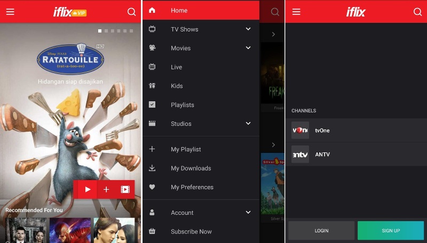Image resolution: width=427 pixels, height=243 pixels.
Task: Open third Recommended For You thumbnail
Action: tap(114, 230)
